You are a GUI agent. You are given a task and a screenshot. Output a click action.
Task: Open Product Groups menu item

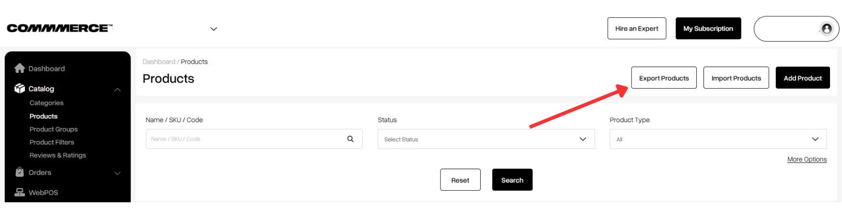[54, 129]
